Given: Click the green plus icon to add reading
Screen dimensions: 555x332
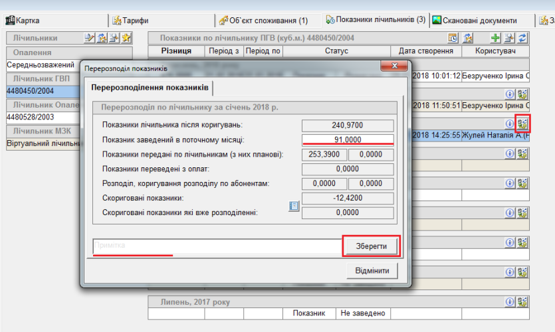Looking at the screenshot, I should [495, 39].
